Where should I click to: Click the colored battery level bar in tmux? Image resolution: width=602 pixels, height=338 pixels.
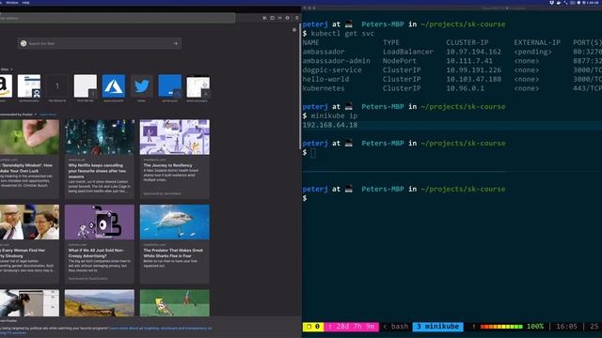coord(501,327)
